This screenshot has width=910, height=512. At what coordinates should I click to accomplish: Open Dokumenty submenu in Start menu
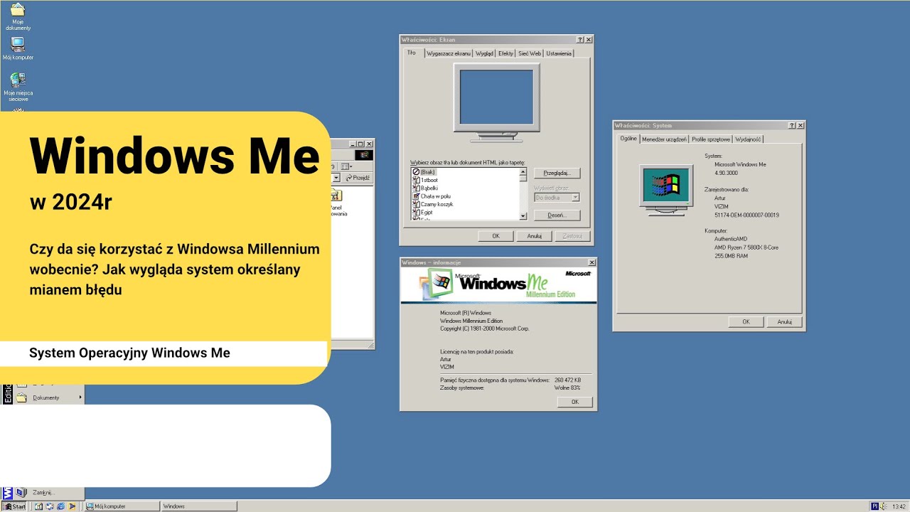pyautogui.click(x=49, y=398)
